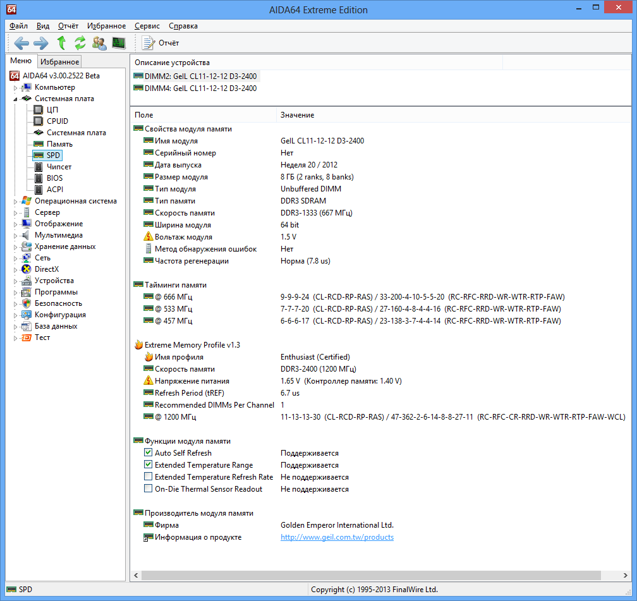Expand the База данных node arrow

15,326
